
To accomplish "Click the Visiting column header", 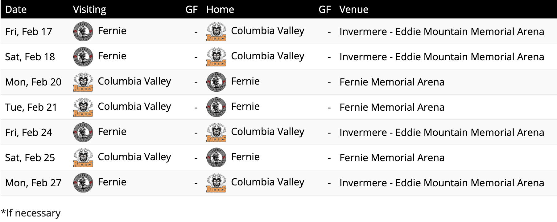I will point(89,10).
